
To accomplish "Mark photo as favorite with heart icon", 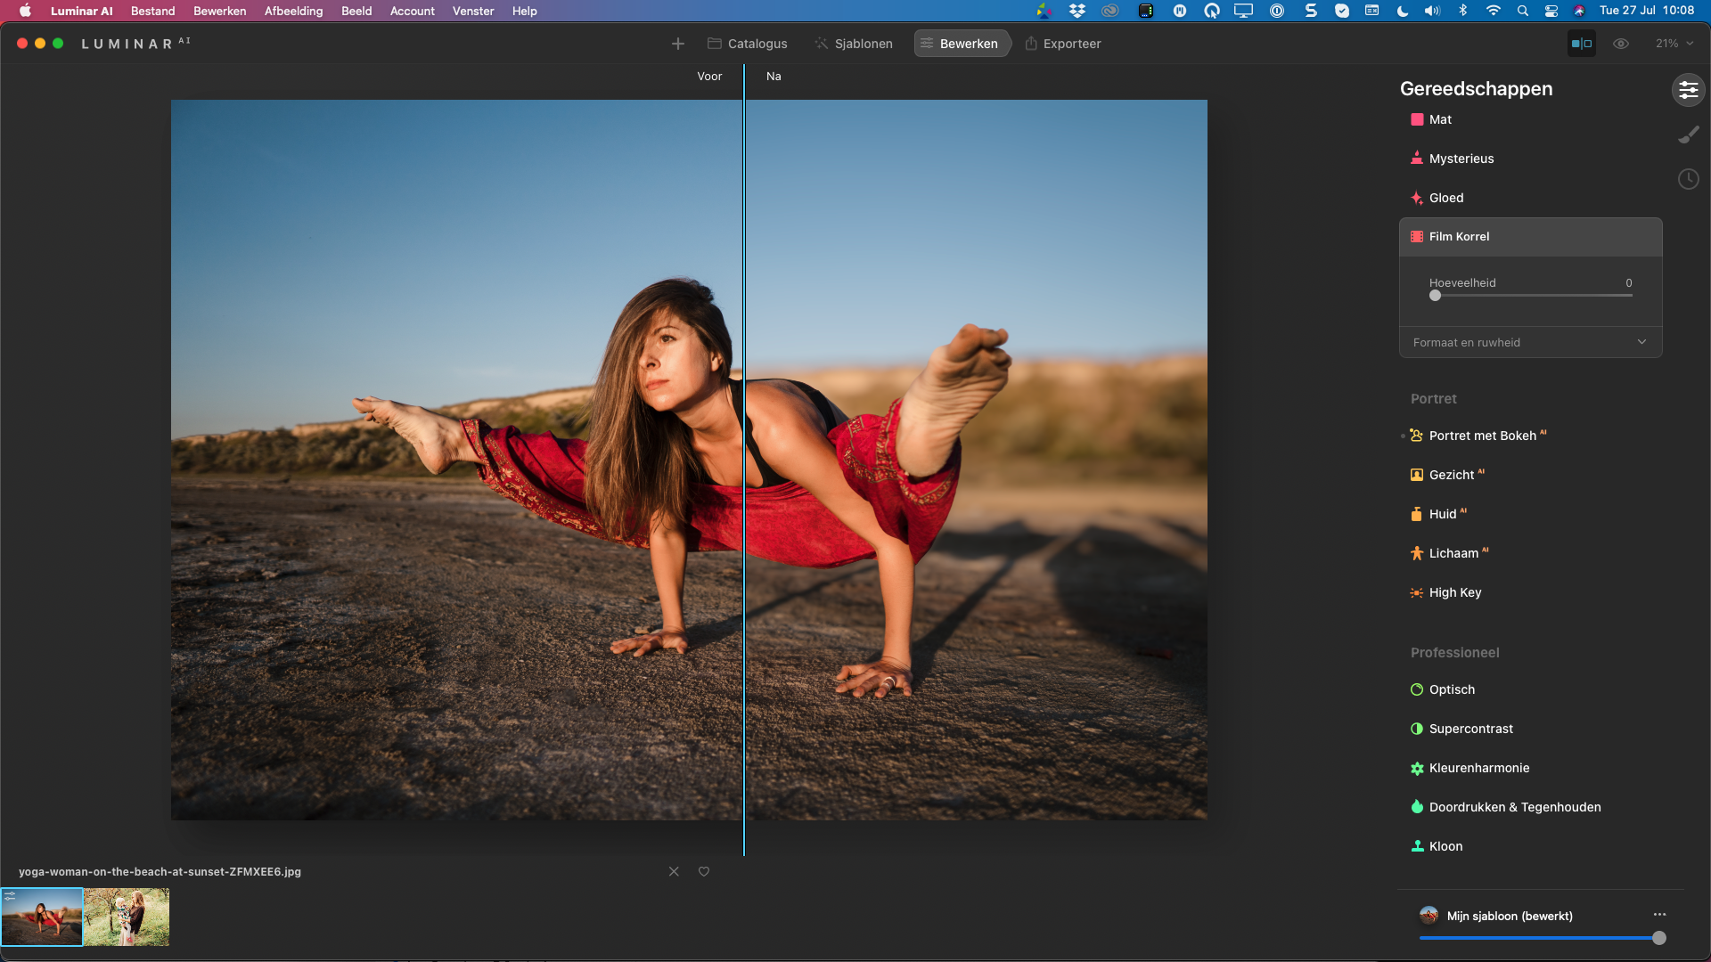I will [704, 871].
